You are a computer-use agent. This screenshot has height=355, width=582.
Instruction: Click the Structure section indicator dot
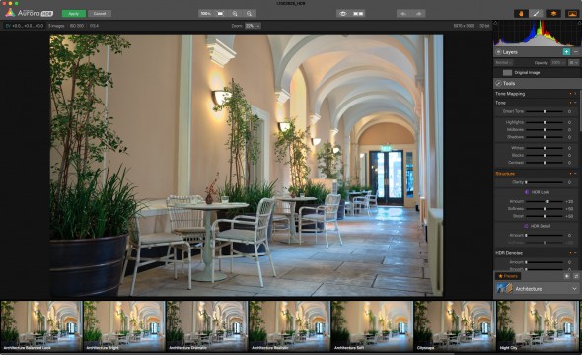(x=570, y=174)
